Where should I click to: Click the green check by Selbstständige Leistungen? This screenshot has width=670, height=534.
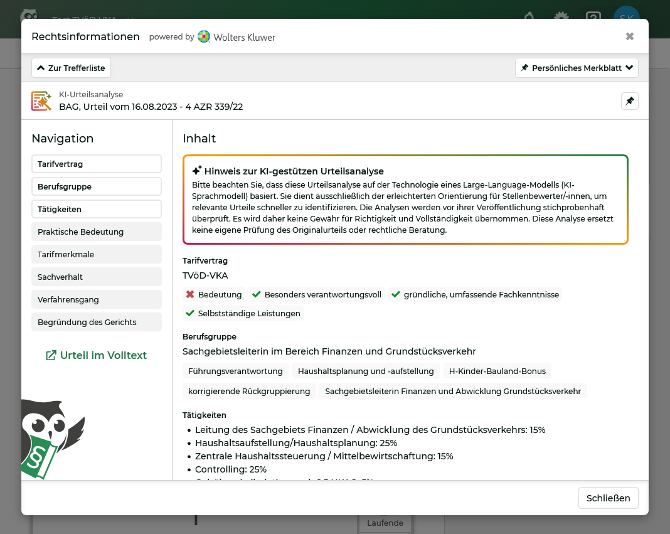tap(190, 313)
